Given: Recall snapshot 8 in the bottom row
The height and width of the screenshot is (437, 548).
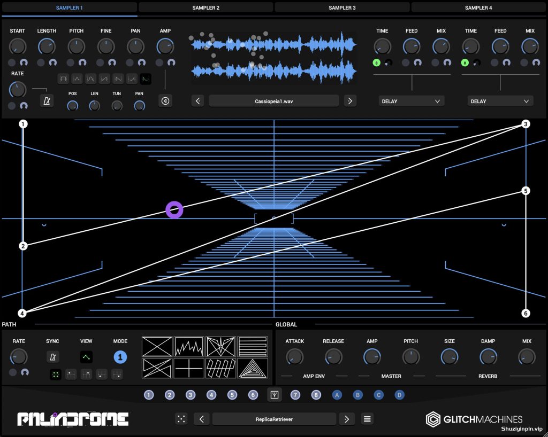Looking at the screenshot, I should pyautogui.click(x=316, y=395).
